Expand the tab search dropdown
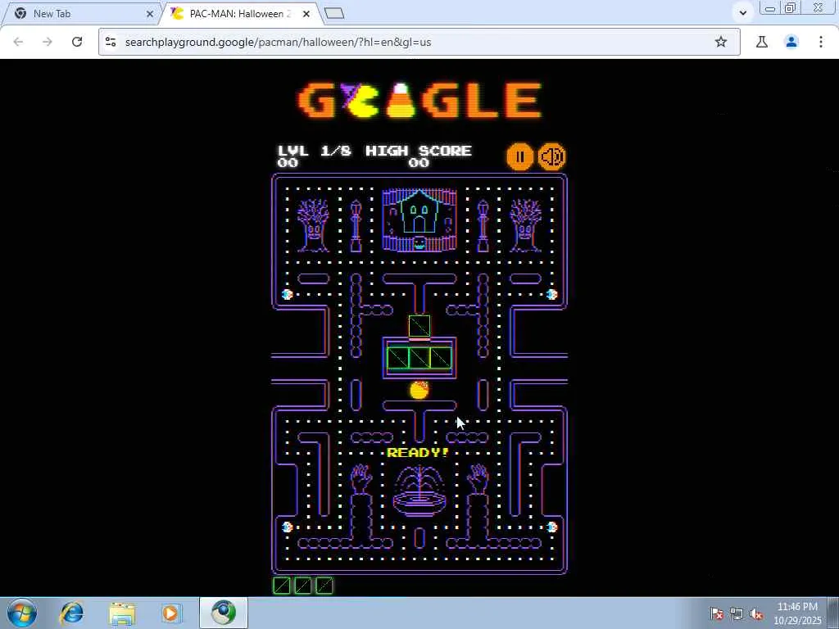The image size is (839, 629). coord(742,13)
